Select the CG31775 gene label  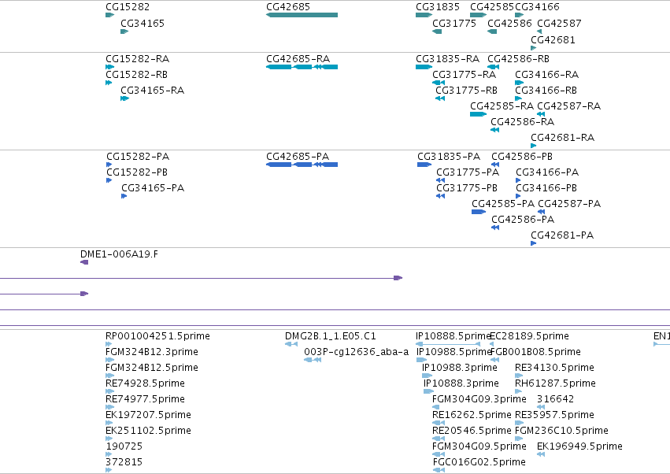point(454,23)
